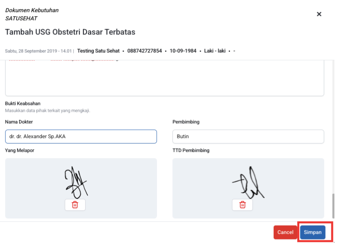Click the vertical scrollbar on right edge
The height and width of the screenshot is (252, 339).
[x=333, y=207]
